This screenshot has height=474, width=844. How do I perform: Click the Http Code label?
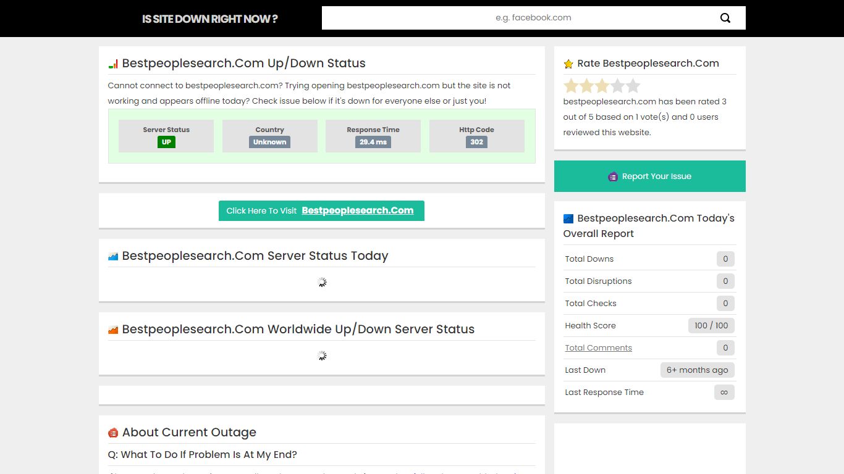point(476,130)
